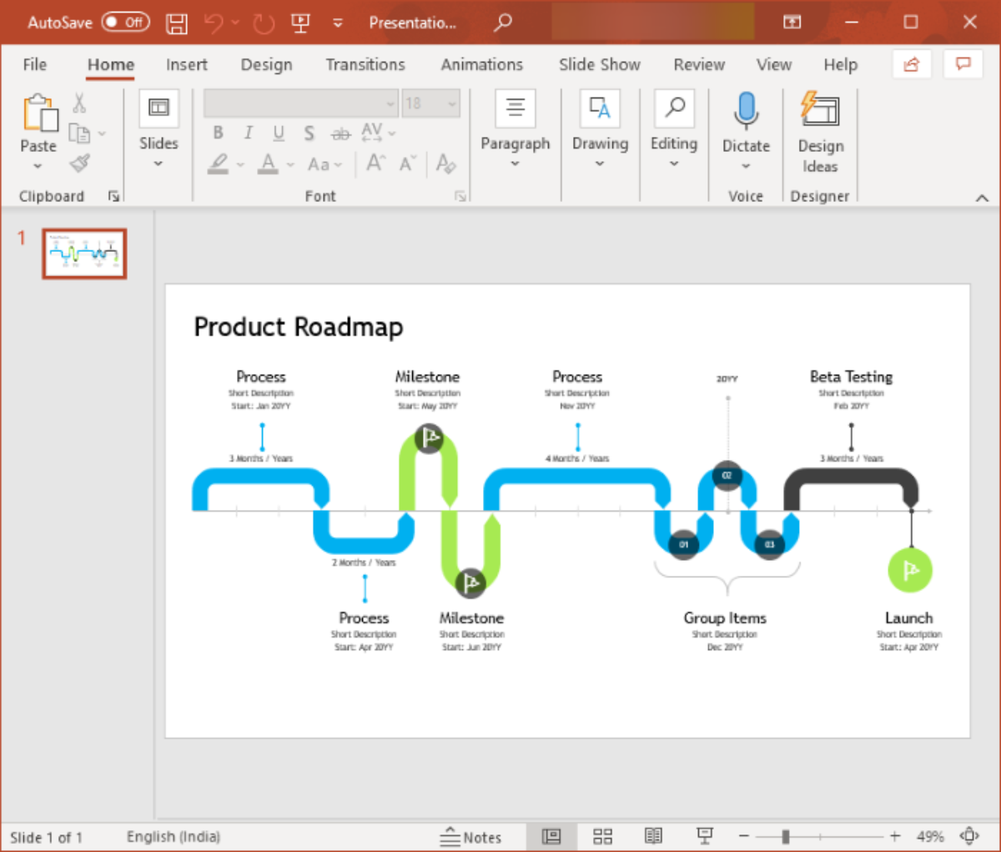The image size is (1001, 852).
Task: Click the Format Painter brush icon
Action: pos(80,164)
